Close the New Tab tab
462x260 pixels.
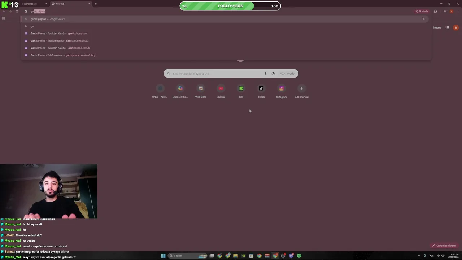89,4
